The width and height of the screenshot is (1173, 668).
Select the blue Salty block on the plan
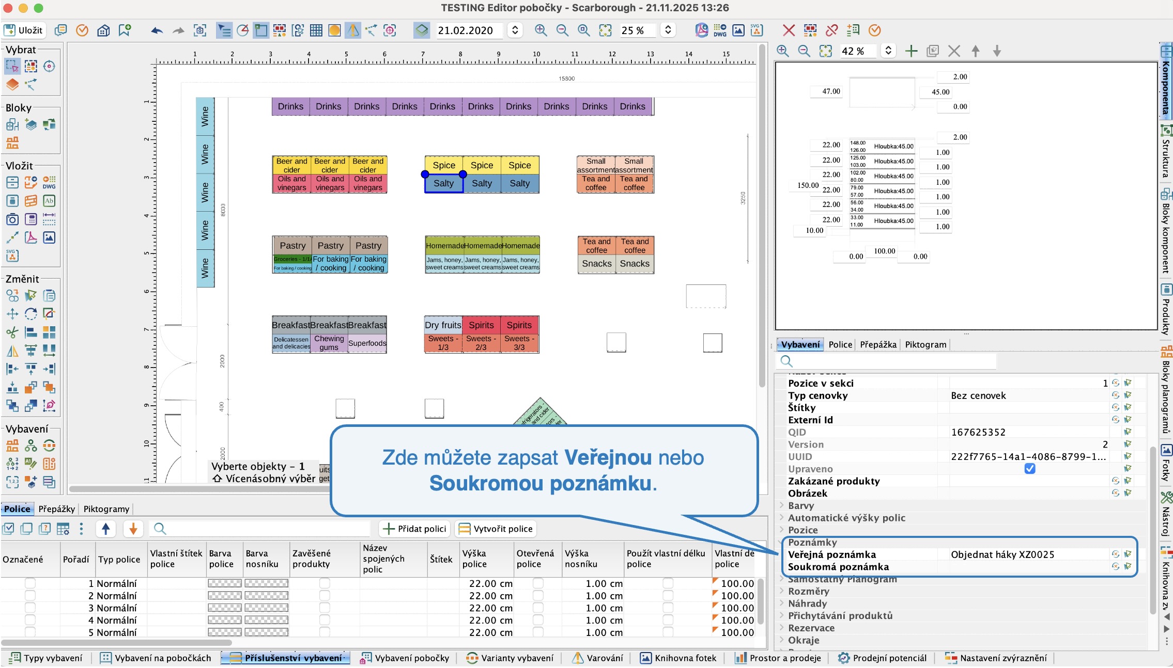443,183
